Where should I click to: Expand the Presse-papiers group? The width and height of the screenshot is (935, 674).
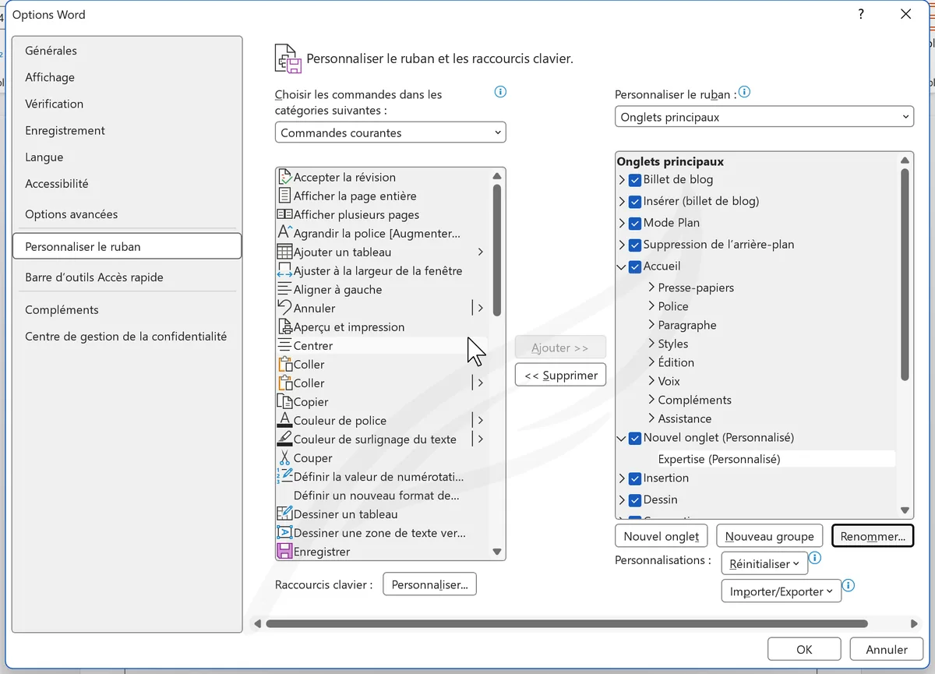click(x=651, y=288)
